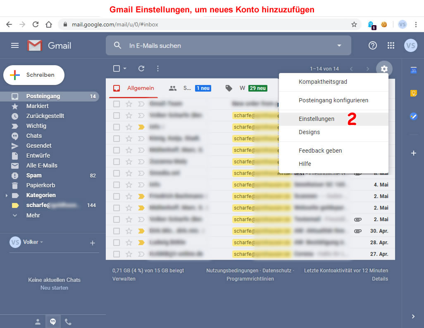Open the cookie extension icon

(384, 25)
